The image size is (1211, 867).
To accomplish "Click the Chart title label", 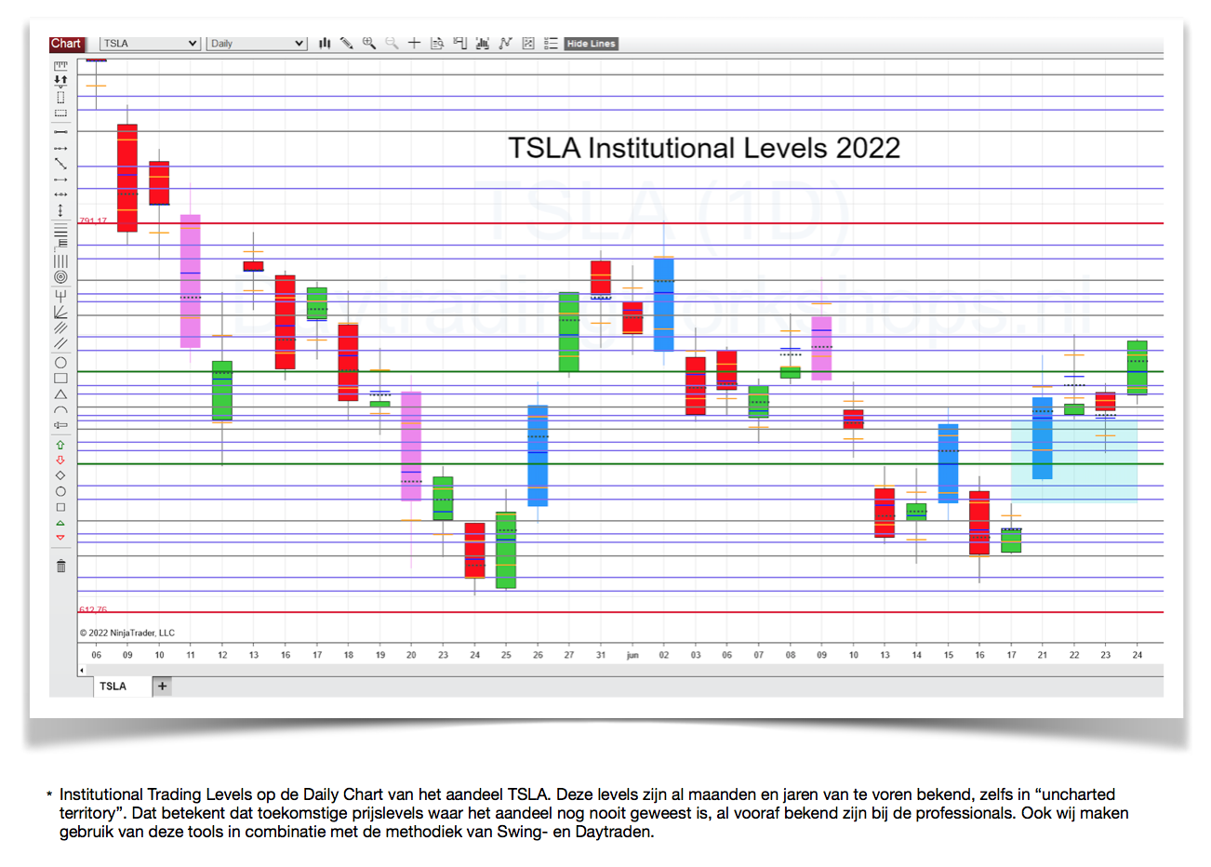I will point(66,44).
